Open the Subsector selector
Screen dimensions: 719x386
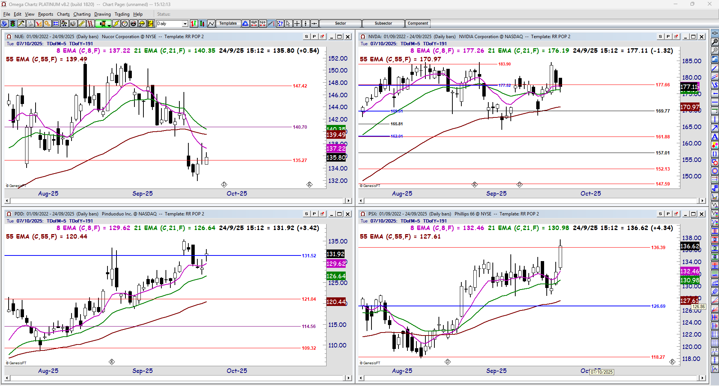pyautogui.click(x=383, y=24)
